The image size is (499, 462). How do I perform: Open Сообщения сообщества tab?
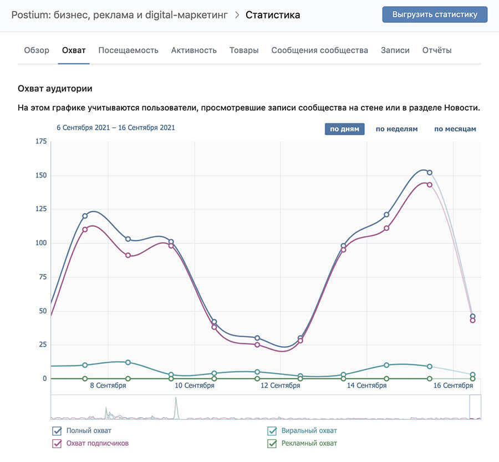click(x=319, y=50)
